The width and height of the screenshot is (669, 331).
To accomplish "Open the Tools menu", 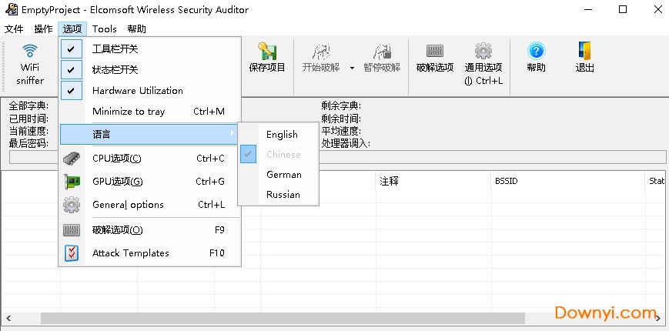I will (104, 29).
